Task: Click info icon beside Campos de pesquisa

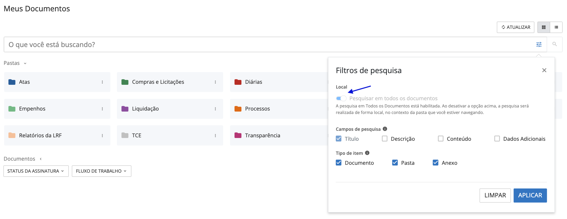Action: 385,129
